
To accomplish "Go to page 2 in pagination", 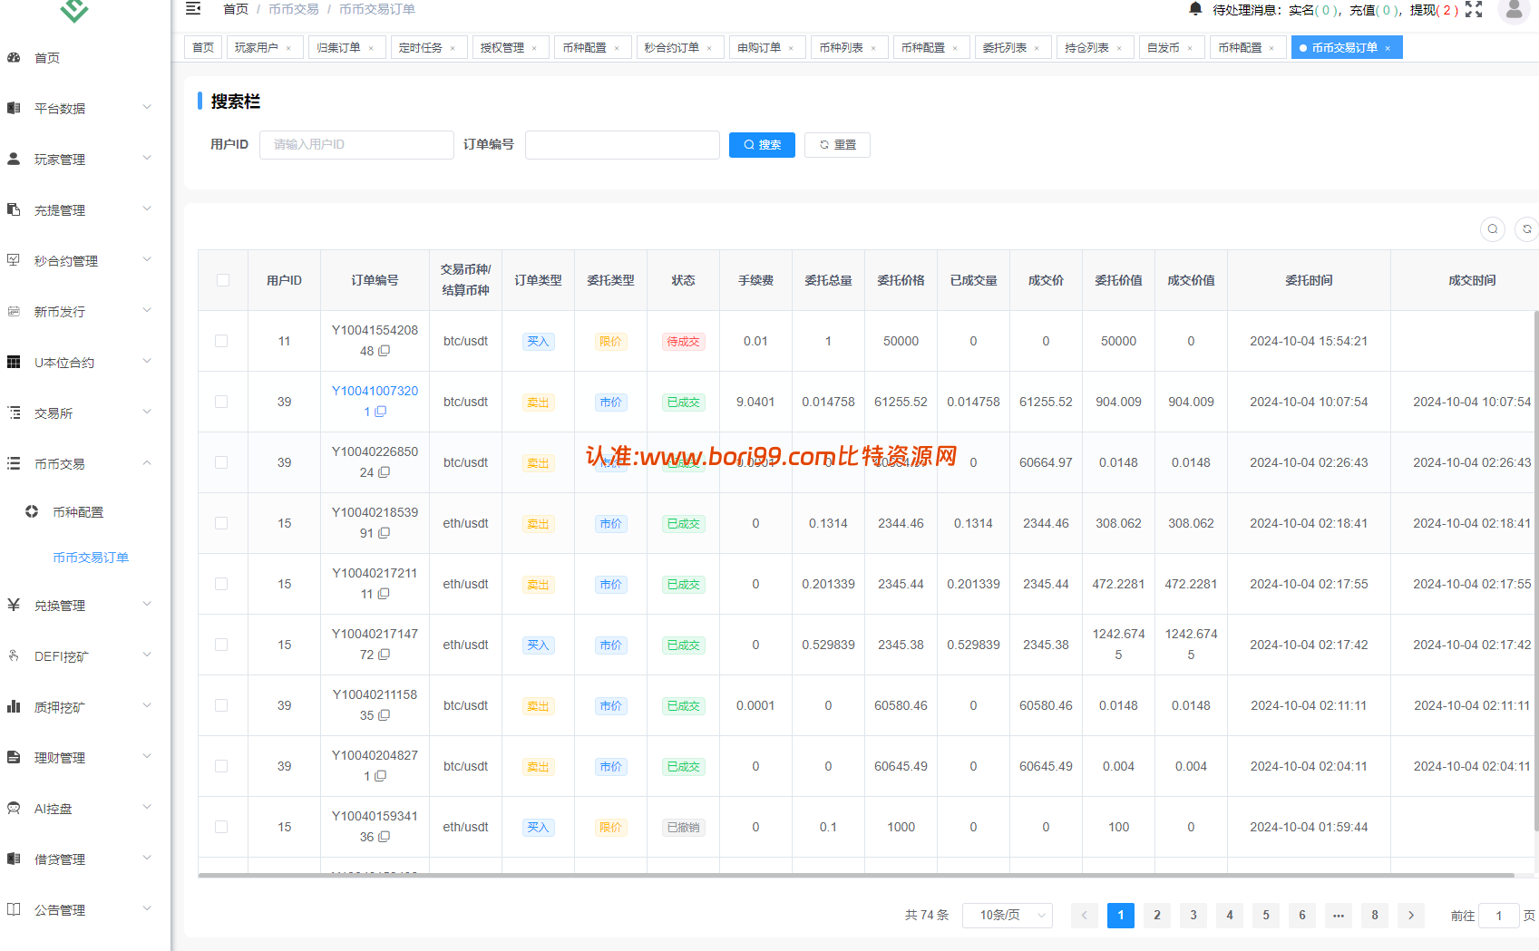I will pyautogui.click(x=1157, y=916).
